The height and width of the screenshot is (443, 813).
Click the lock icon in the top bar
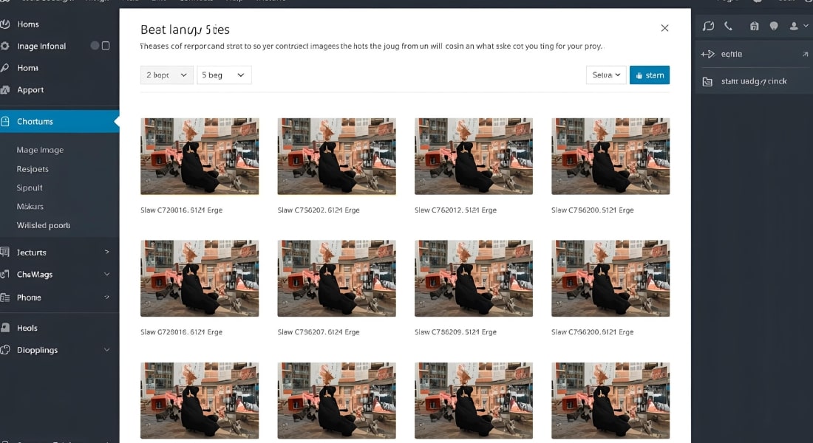click(752, 26)
